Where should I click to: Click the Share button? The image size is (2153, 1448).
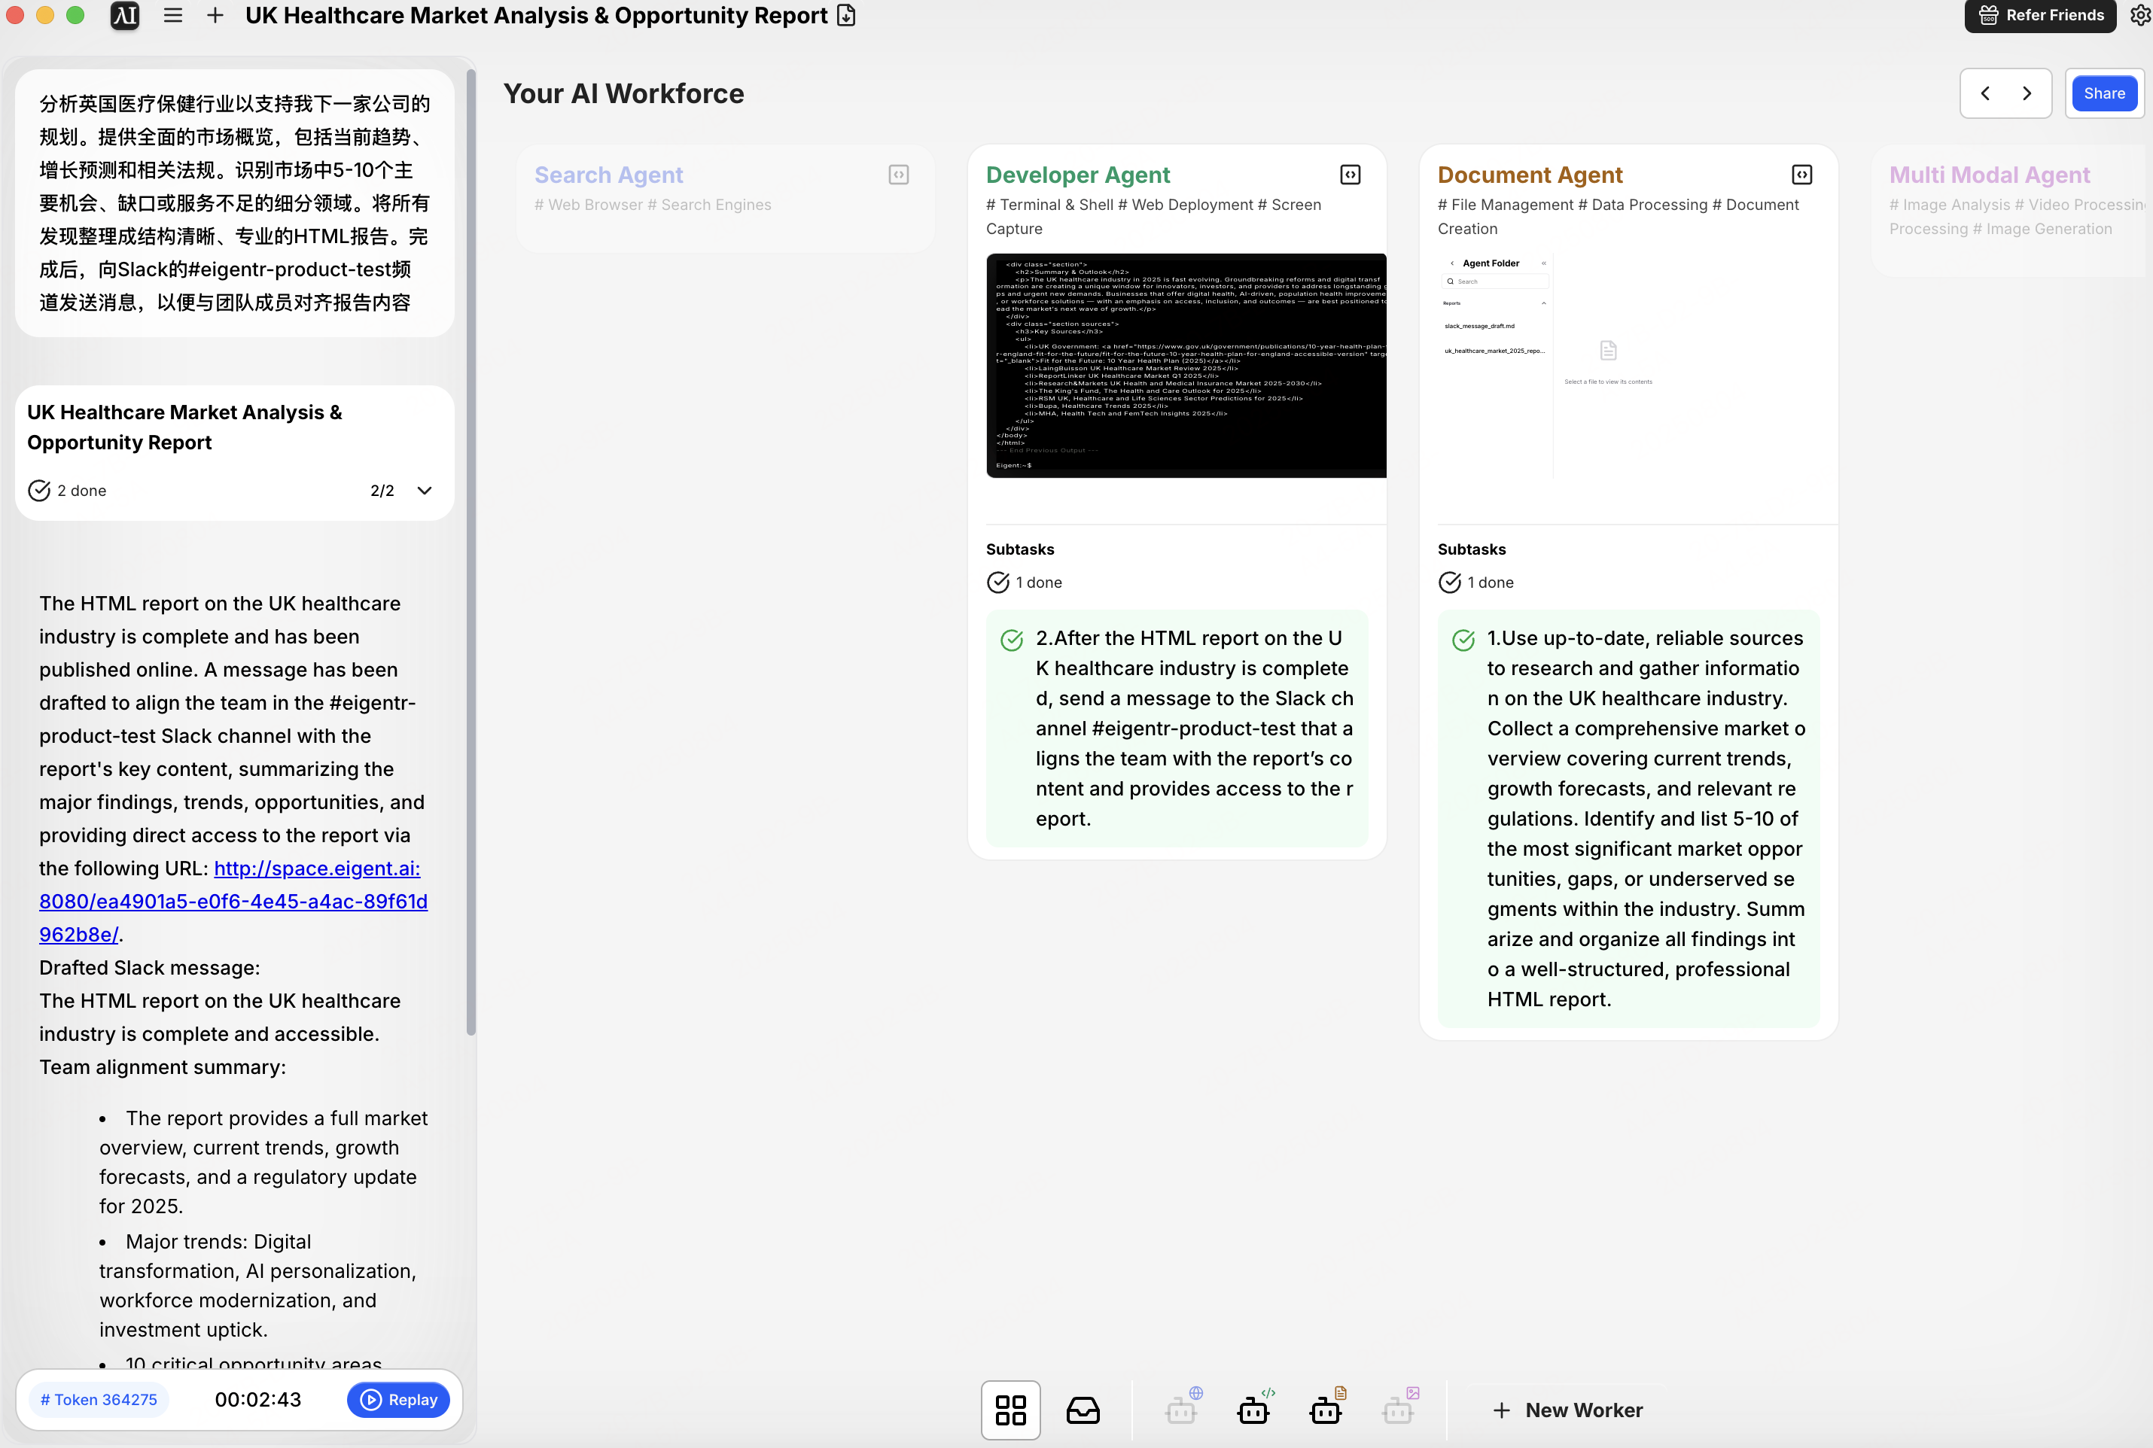tap(2103, 93)
